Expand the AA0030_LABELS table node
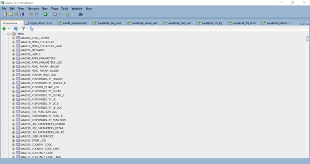The width and height of the screenshot is (310, 164). [x=13, y=55]
